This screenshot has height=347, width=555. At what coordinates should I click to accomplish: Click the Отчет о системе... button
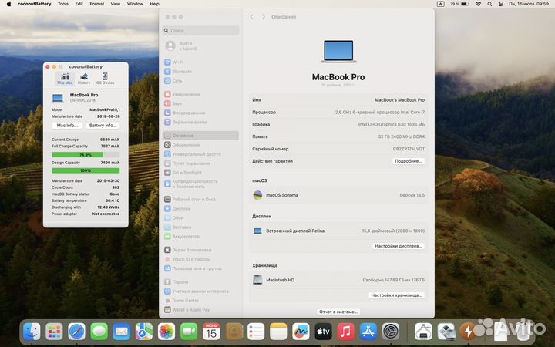338,312
